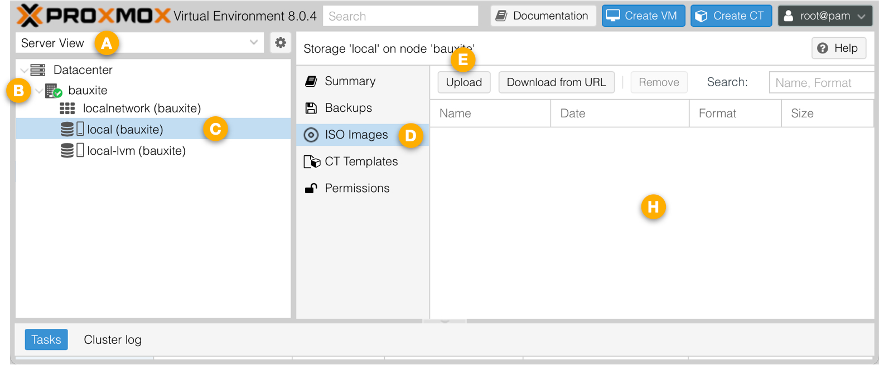Open the Summary section

click(363, 81)
